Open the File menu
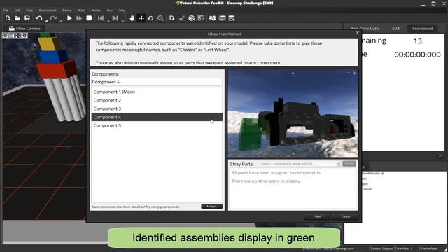Screen dimensions: 448x252 pos(6,10)
